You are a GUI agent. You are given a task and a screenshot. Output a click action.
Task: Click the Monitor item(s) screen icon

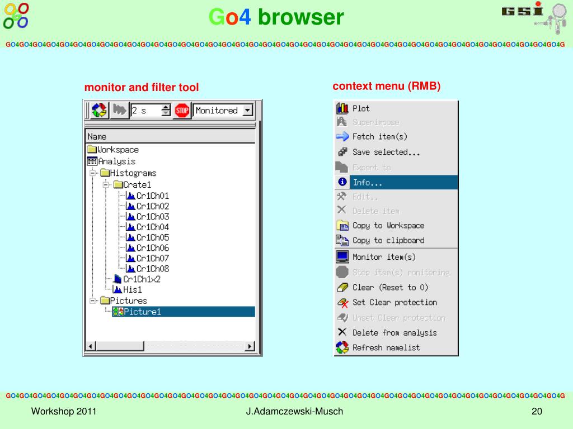tap(342, 257)
